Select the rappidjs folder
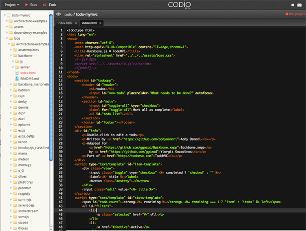 tap(24, 194)
